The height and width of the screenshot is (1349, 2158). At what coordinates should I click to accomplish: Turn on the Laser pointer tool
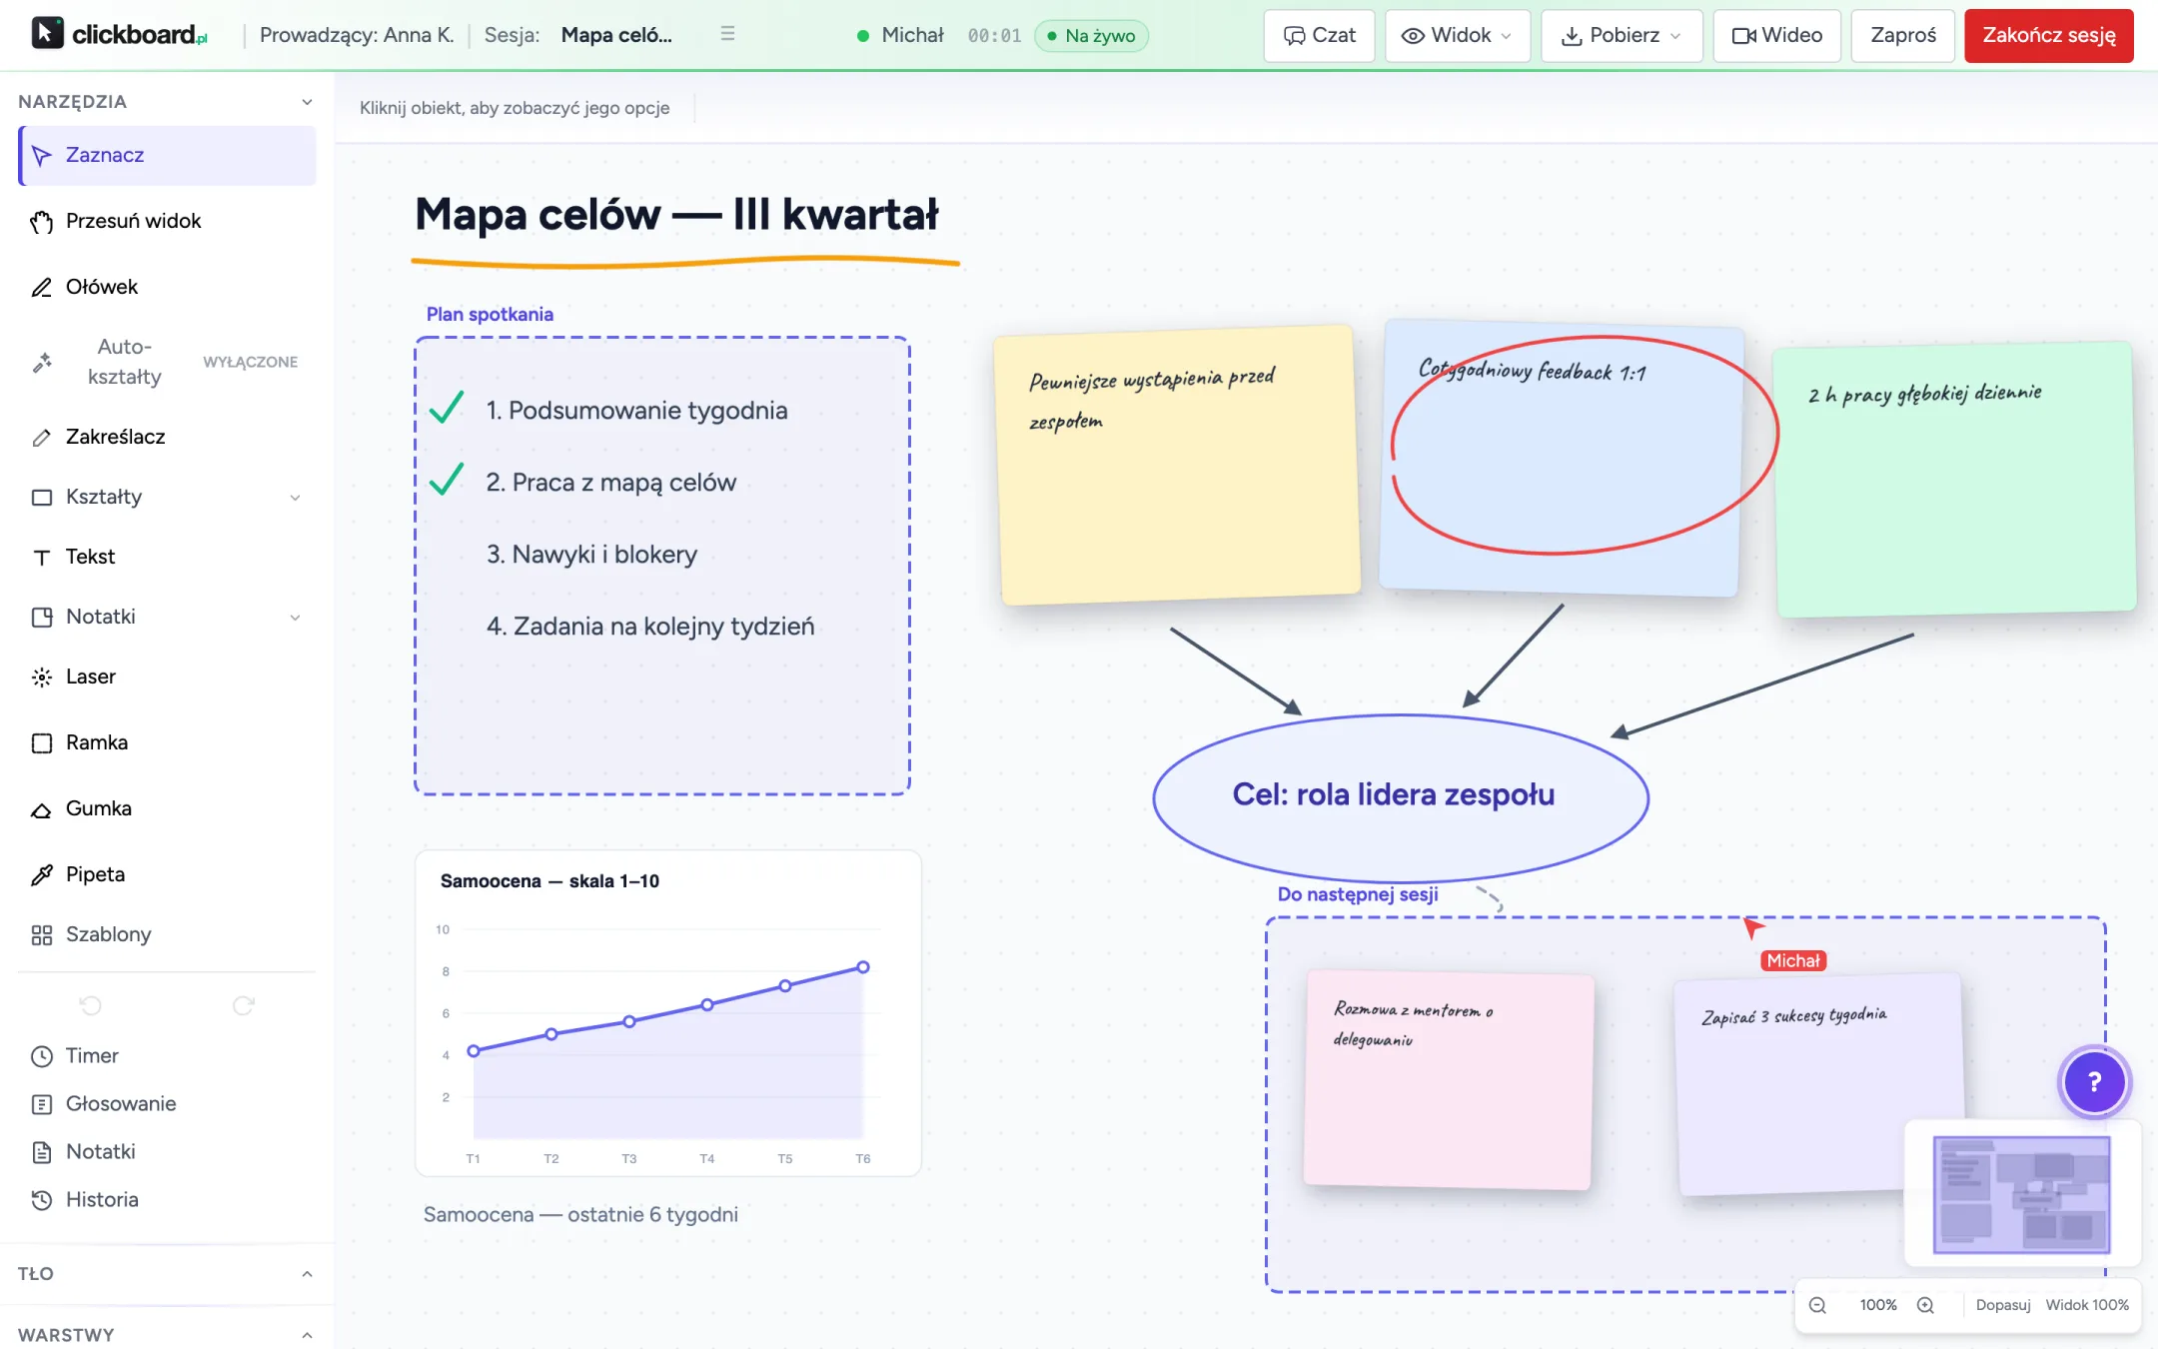pyautogui.click(x=167, y=676)
